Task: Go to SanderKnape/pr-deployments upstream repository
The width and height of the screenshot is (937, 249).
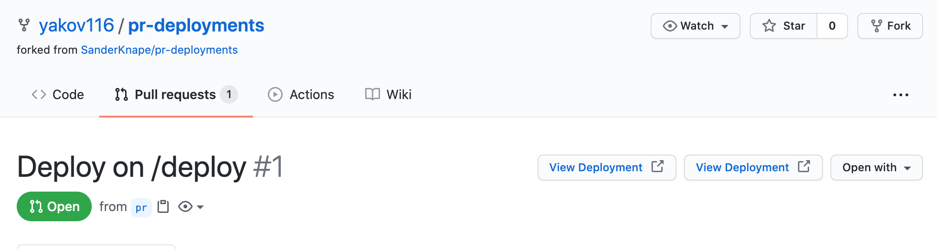Action: [159, 50]
